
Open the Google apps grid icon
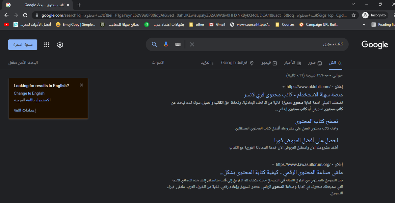(x=47, y=45)
